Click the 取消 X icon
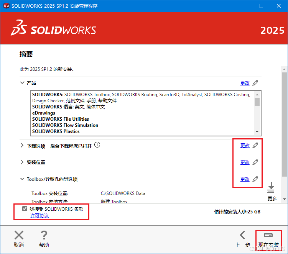Image resolution: width=288 pixels, height=254 pixels. 19,235
